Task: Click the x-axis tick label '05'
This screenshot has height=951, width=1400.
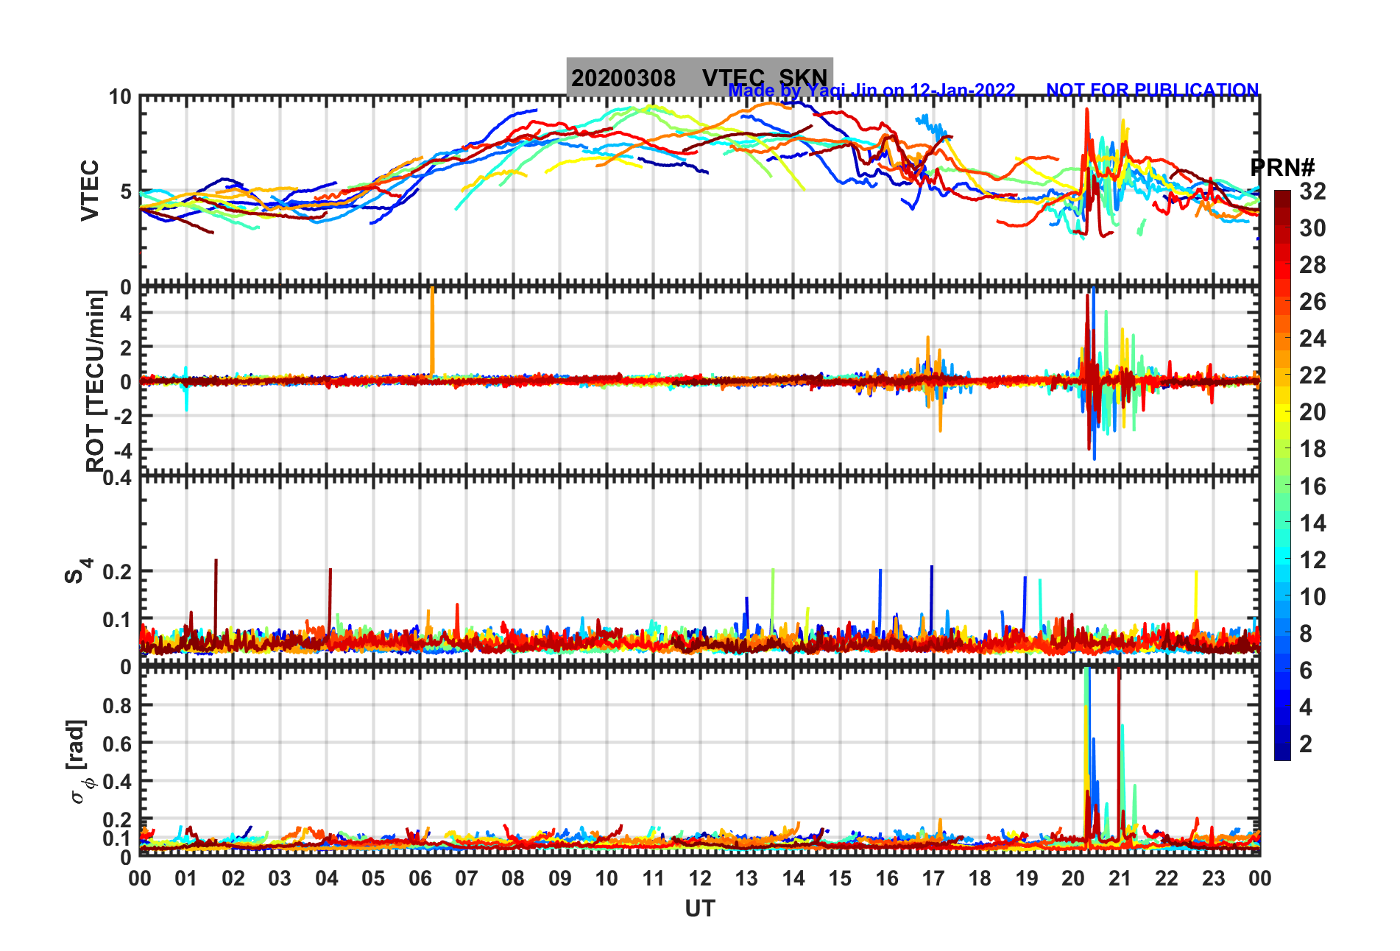Action: click(373, 878)
